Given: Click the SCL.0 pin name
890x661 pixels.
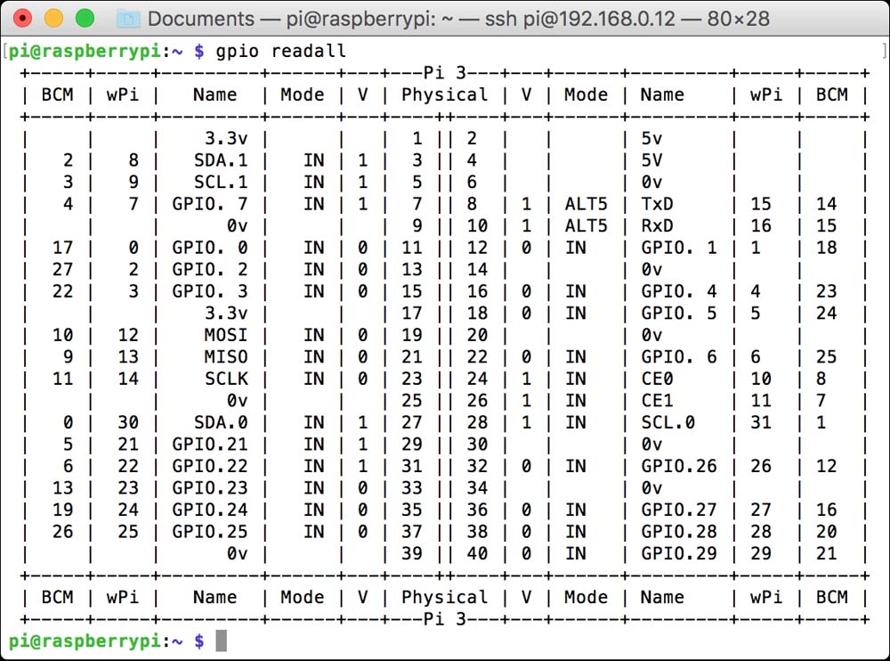Looking at the screenshot, I should 667,422.
